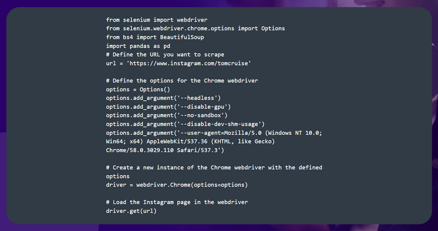Click the '--headless' argument line
Image resolution: width=438 pixels, height=231 pixels.
[x=163, y=98]
